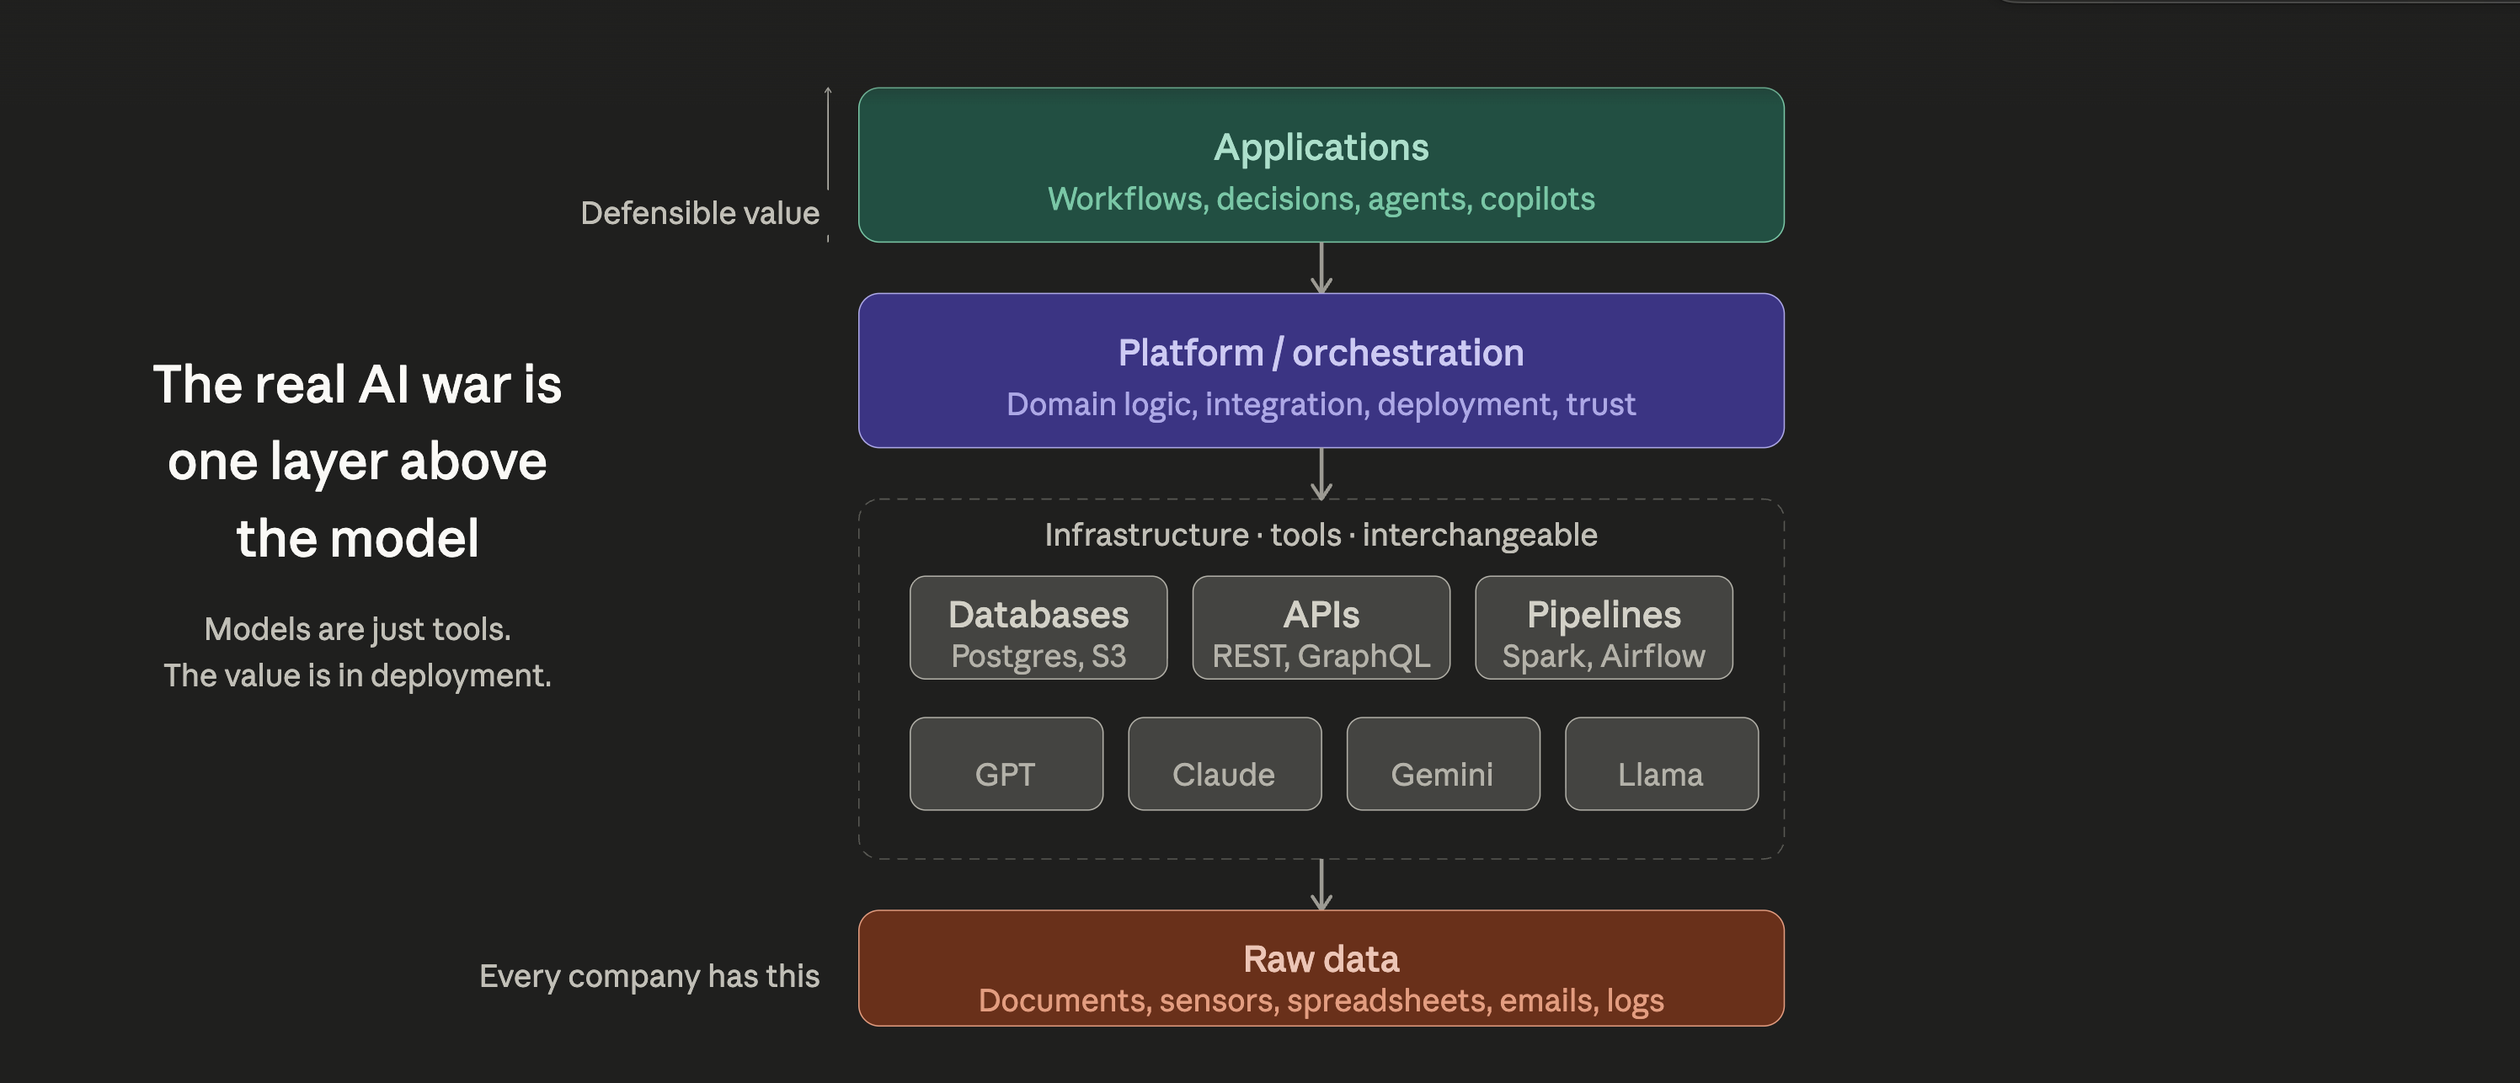The width and height of the screenshot is (2520, 1083).
Task: Click the text "Models are just tools."
Action: 357,629
